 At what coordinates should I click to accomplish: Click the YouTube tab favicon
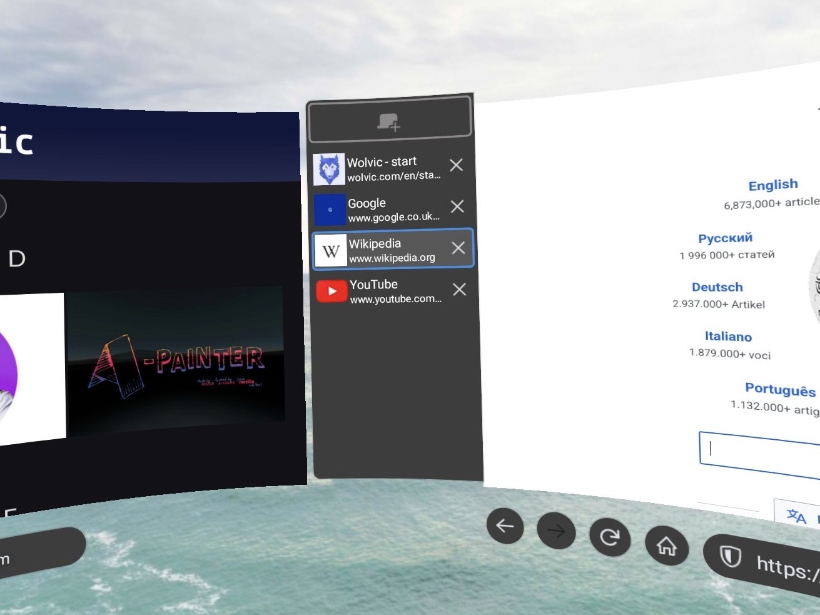click(332, 291)
